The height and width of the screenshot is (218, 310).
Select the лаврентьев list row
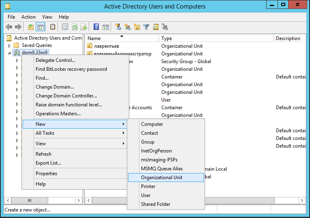tap(195, 46)
